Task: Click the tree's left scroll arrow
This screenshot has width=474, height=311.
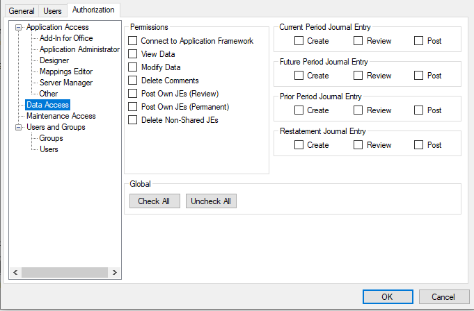Action: coord(15,273)
